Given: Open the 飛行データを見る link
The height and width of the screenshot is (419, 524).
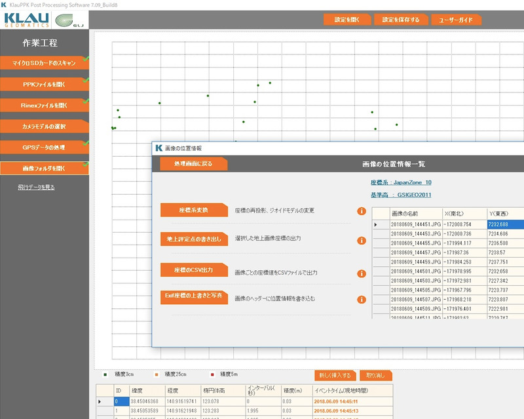Looking at the screenshot, I should pyautogui.click(x=36, y=188).
